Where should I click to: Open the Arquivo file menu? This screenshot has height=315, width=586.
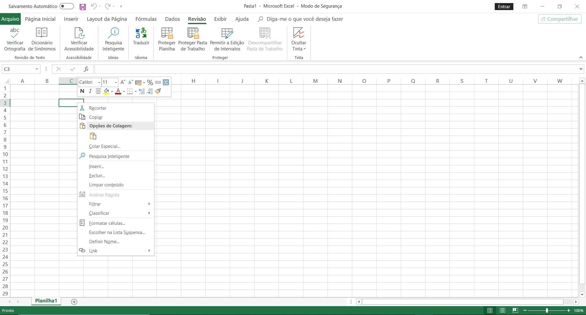pos(10,19)
